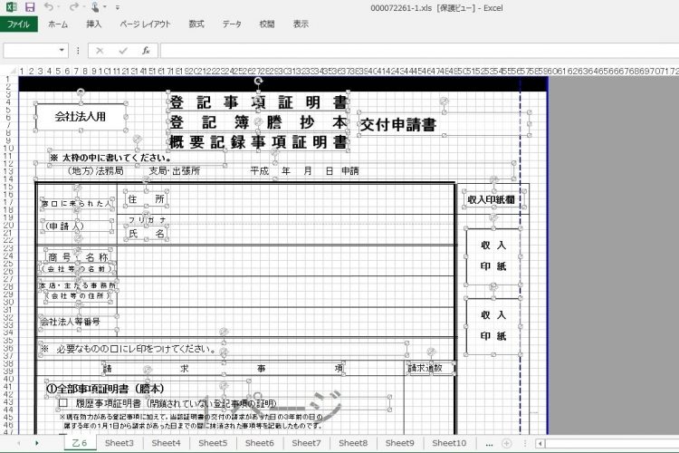The image size is (679, 453).
Task: Switch to the Sheet5 tab
Action: coord(213,443)
